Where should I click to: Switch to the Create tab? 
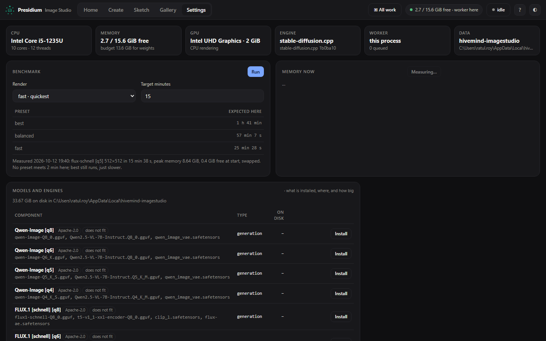(x=116, y=10)
